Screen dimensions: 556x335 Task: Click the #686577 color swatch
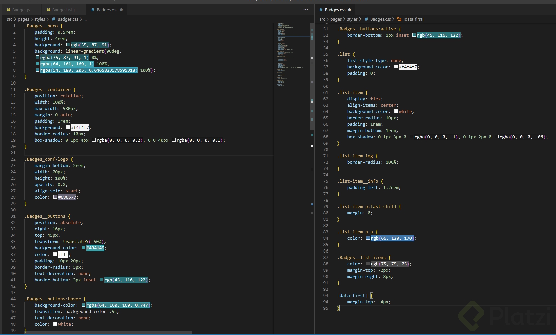(x=55, y=197)
